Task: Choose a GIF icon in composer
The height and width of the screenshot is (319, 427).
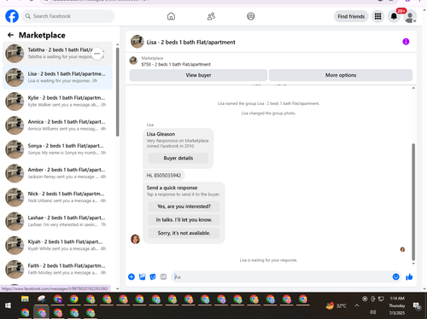Action: [163, 276]
